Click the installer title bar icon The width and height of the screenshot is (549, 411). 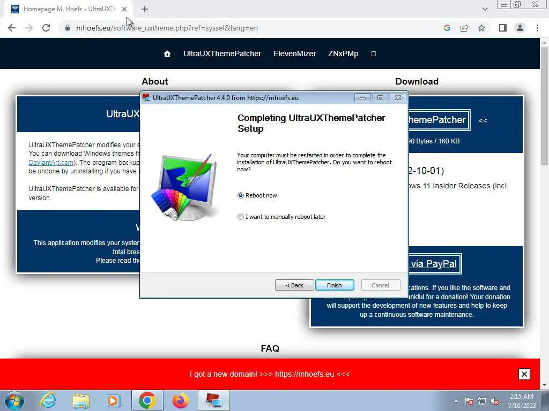[x=146, y=97]
